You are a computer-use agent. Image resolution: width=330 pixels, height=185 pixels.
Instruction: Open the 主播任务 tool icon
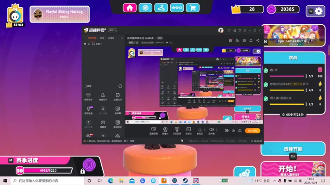[x=118, y=97]
